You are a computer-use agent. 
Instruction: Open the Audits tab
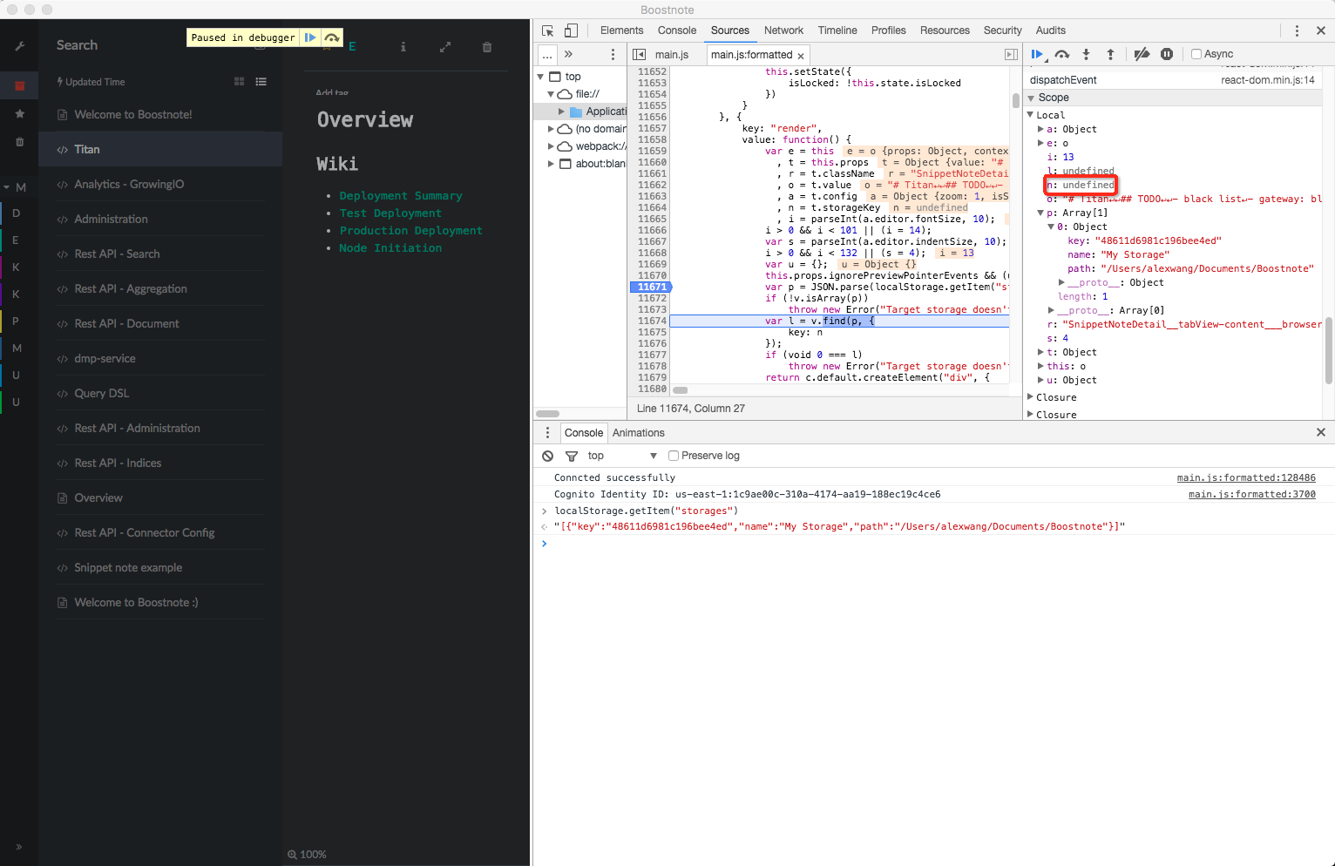coord(1050,30)
